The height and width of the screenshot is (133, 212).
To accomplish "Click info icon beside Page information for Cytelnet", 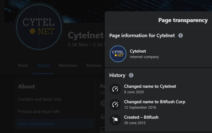I will 181,36.
